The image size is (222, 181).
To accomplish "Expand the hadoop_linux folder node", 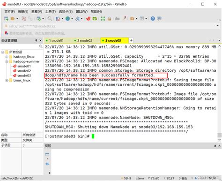I will pyautogui.click(x=7, y=57).
